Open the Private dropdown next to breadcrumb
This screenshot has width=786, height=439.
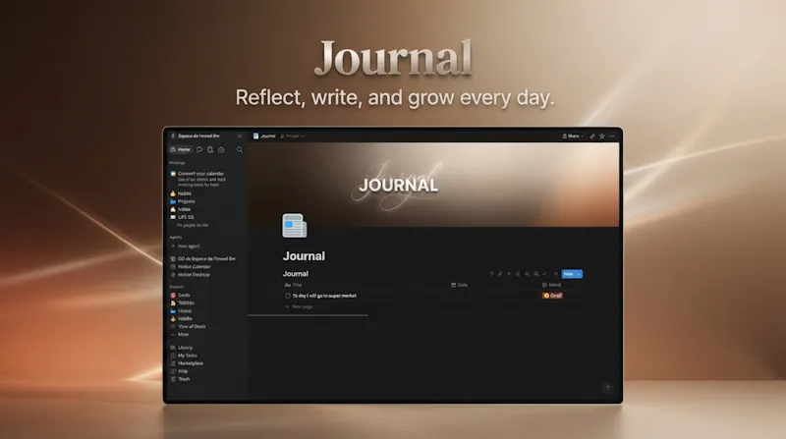(293, 136)
